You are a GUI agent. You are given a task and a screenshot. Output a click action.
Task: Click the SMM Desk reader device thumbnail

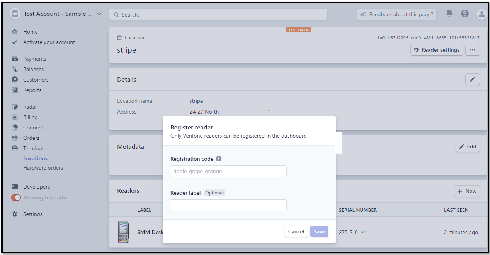[123, 232]
